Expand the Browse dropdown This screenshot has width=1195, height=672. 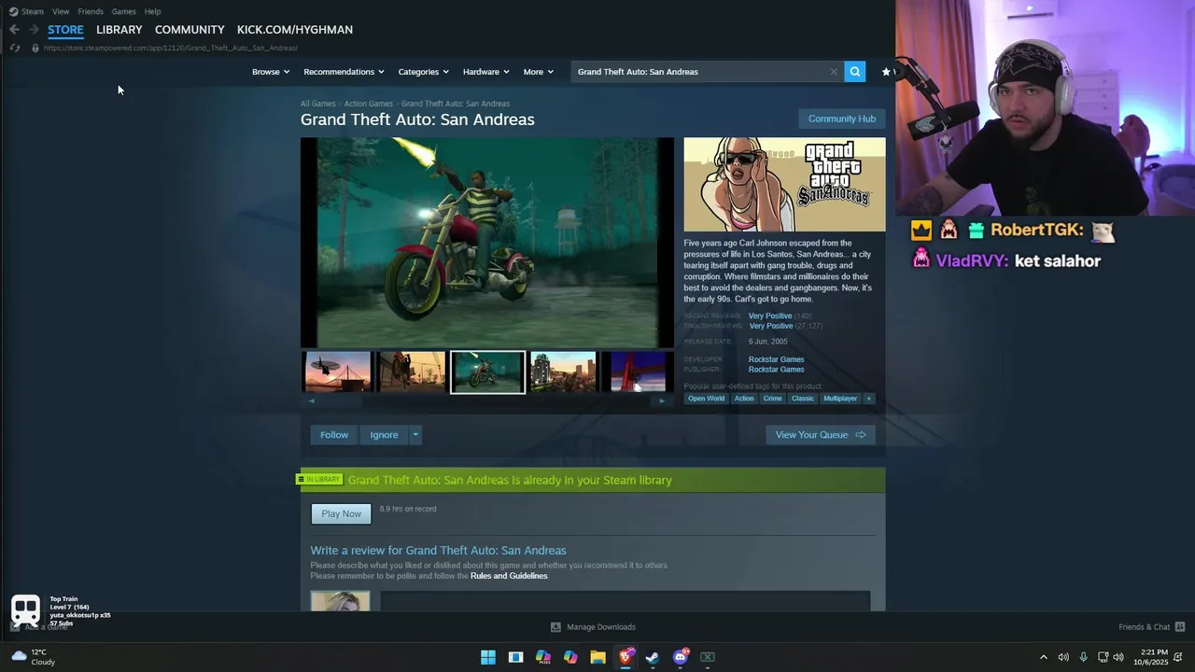point(271,72)
